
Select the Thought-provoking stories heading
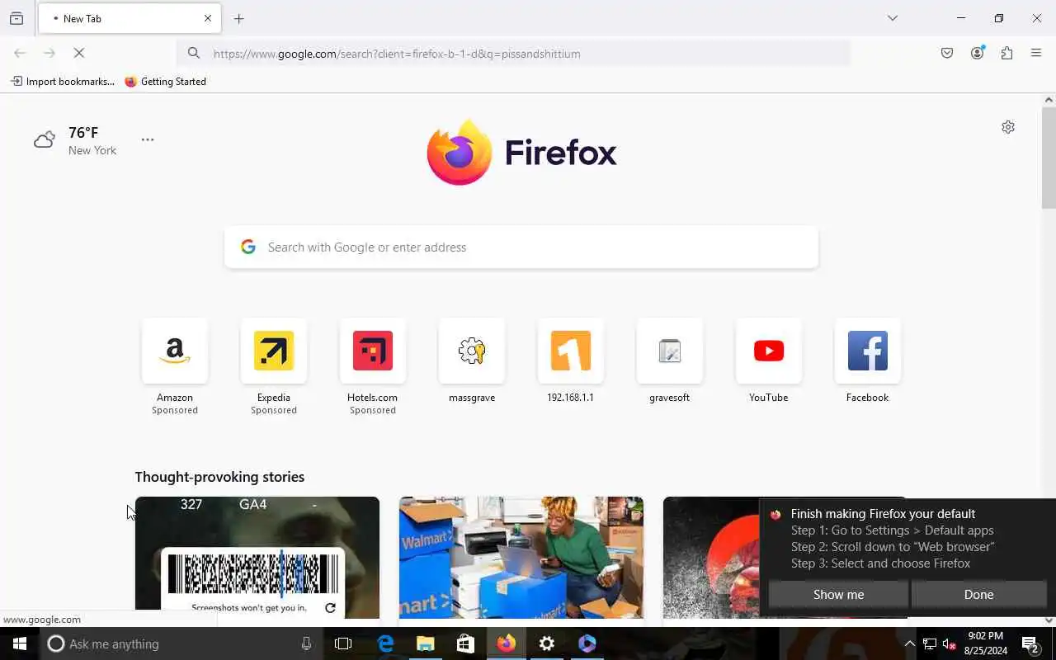click(x=219, y=477)
